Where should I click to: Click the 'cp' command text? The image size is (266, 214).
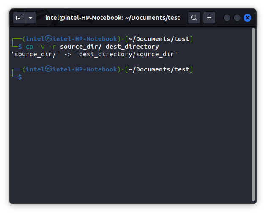pyautogui.click(x=30, y=47)
